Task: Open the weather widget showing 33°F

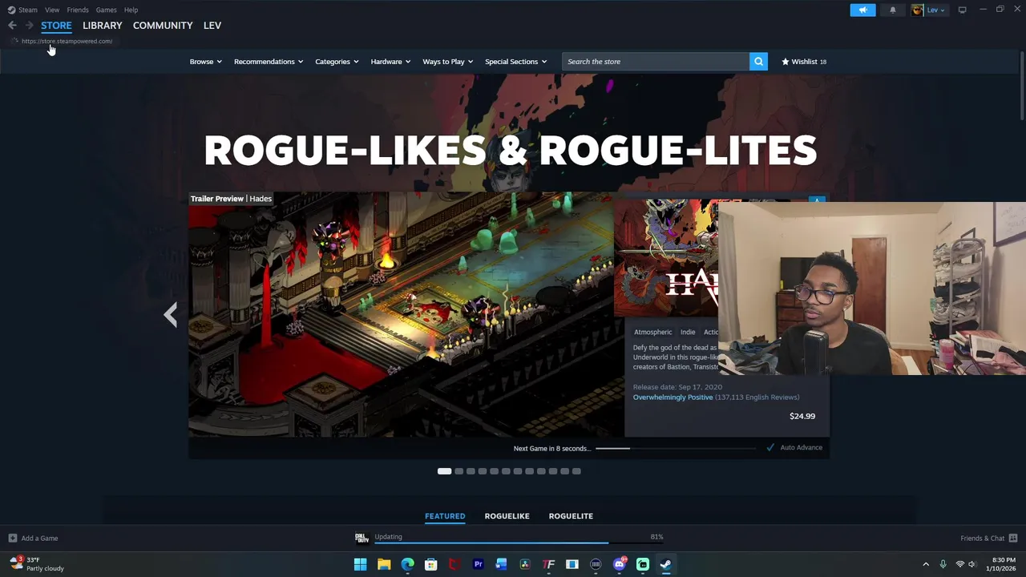Action: [37, 564]
